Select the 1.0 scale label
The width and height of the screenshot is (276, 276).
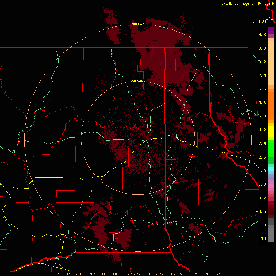(262, 184)
